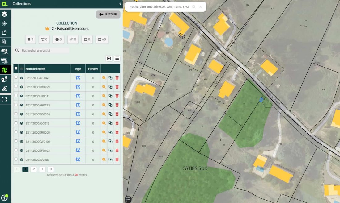This screenshot has height=203, width=340.
Task: Filter by point markers showing 2
Action: coord(31,39)
